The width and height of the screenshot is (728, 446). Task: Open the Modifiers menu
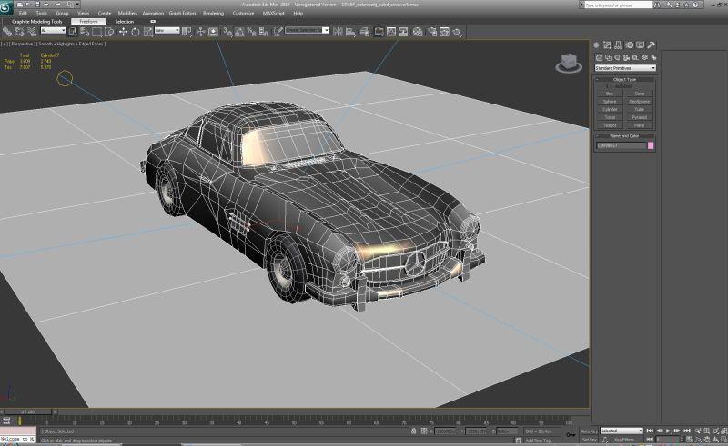(127, 14)
